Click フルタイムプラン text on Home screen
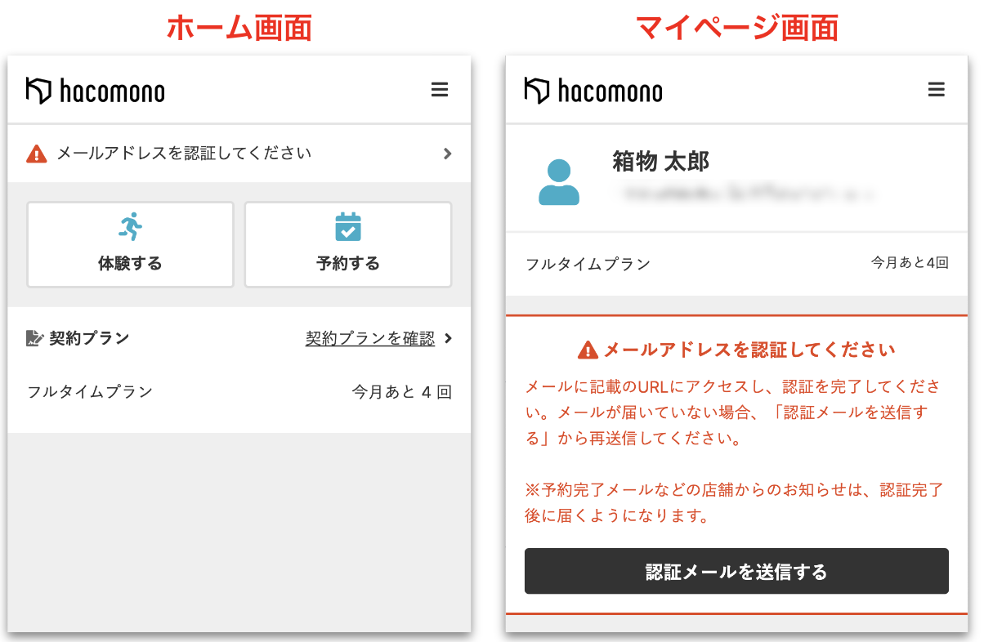The width and height of the screenshot is (984, 642). pos(90,392)
